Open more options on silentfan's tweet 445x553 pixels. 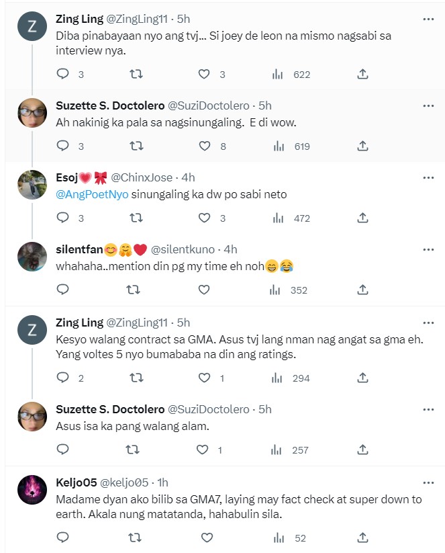(x=428, y=249)
